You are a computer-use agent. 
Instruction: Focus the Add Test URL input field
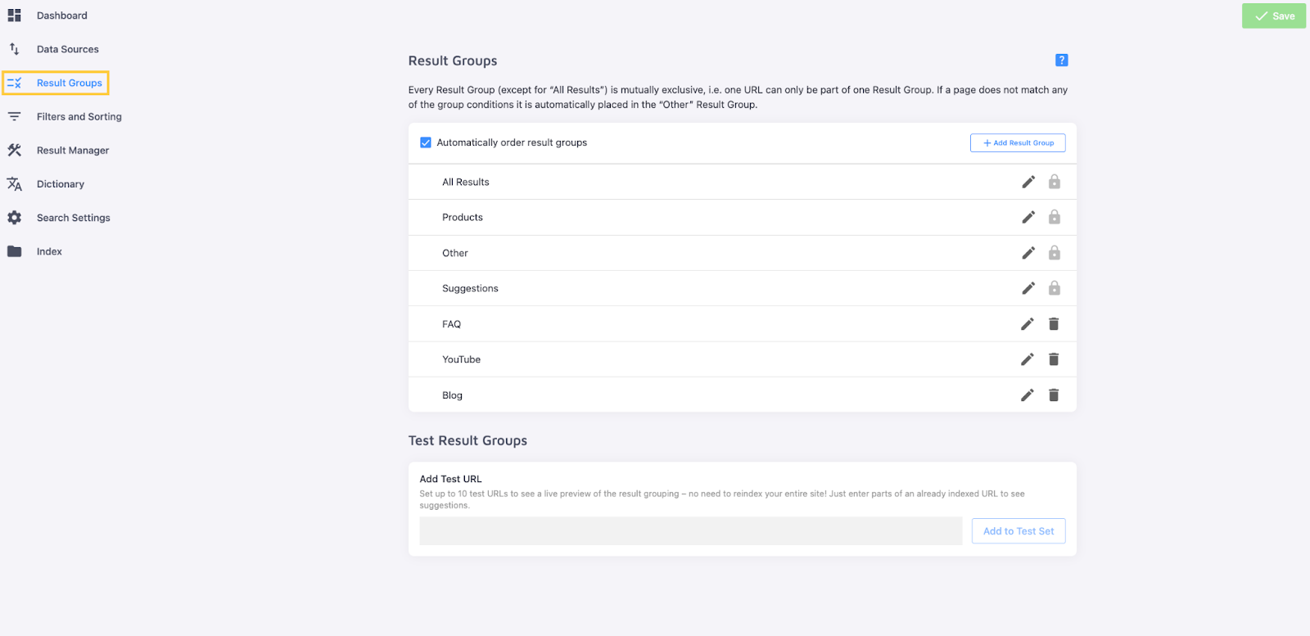point(690,531)
